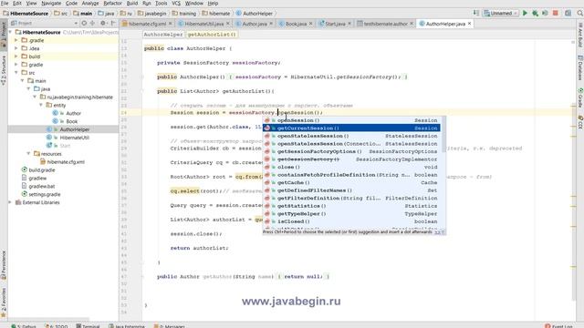
Task: Choose getStatistics() suggestion
Action: point(351,206)
